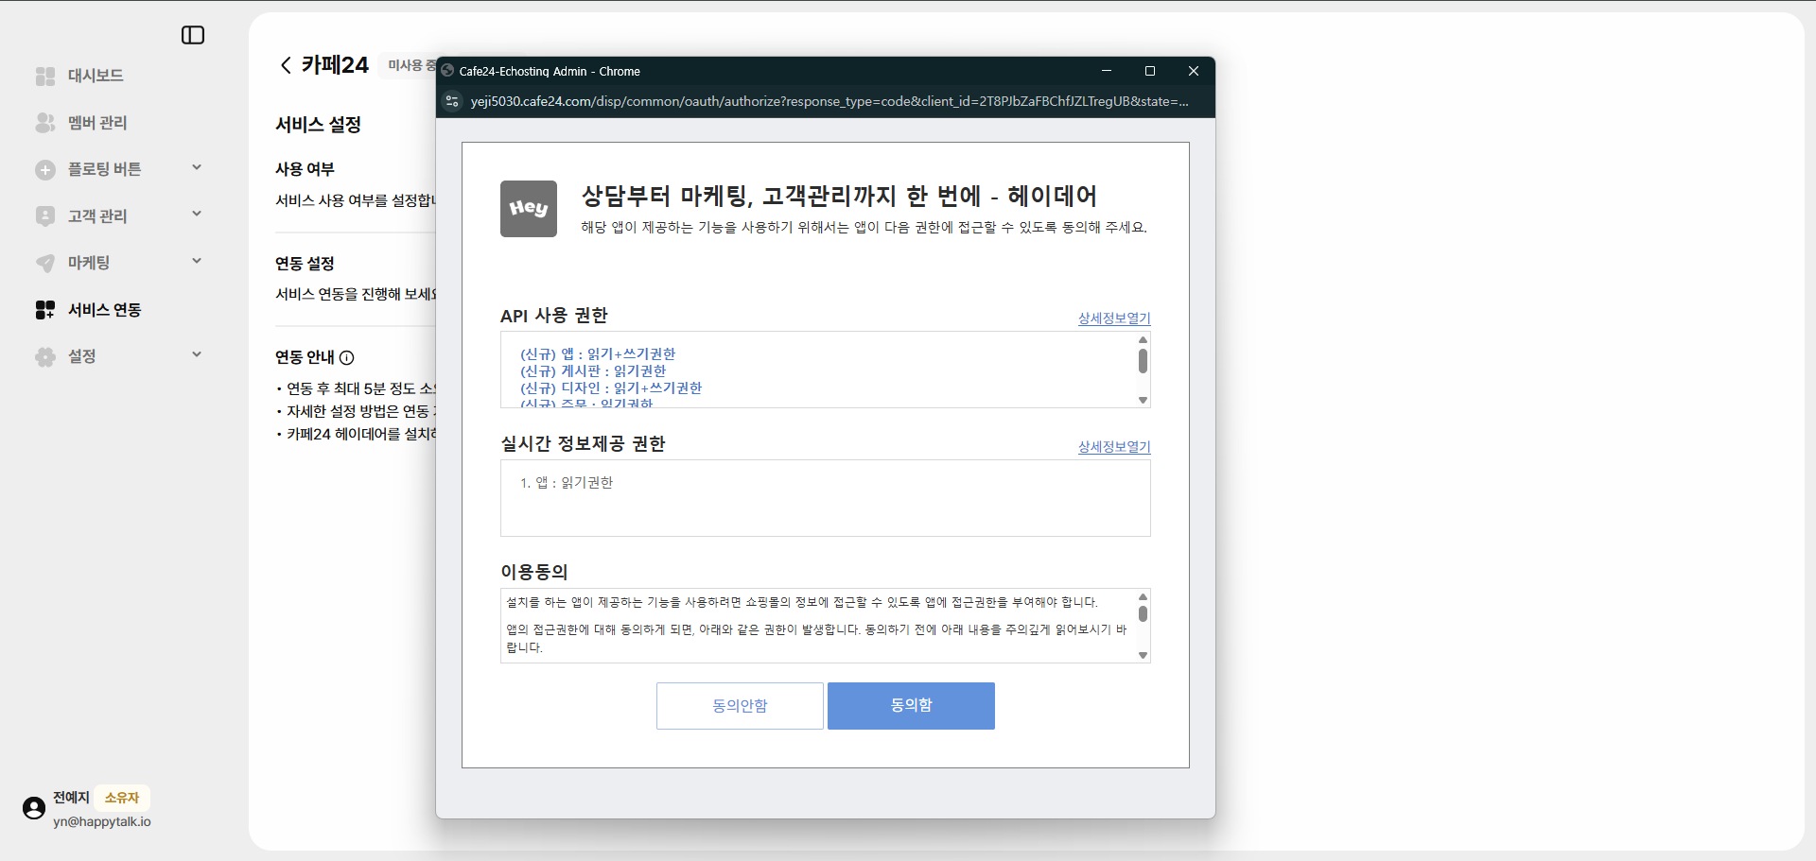Click the 플로팅 버튼 plus icon
Viewport: 1816px width, 861px height.
(x=45, y=170)
